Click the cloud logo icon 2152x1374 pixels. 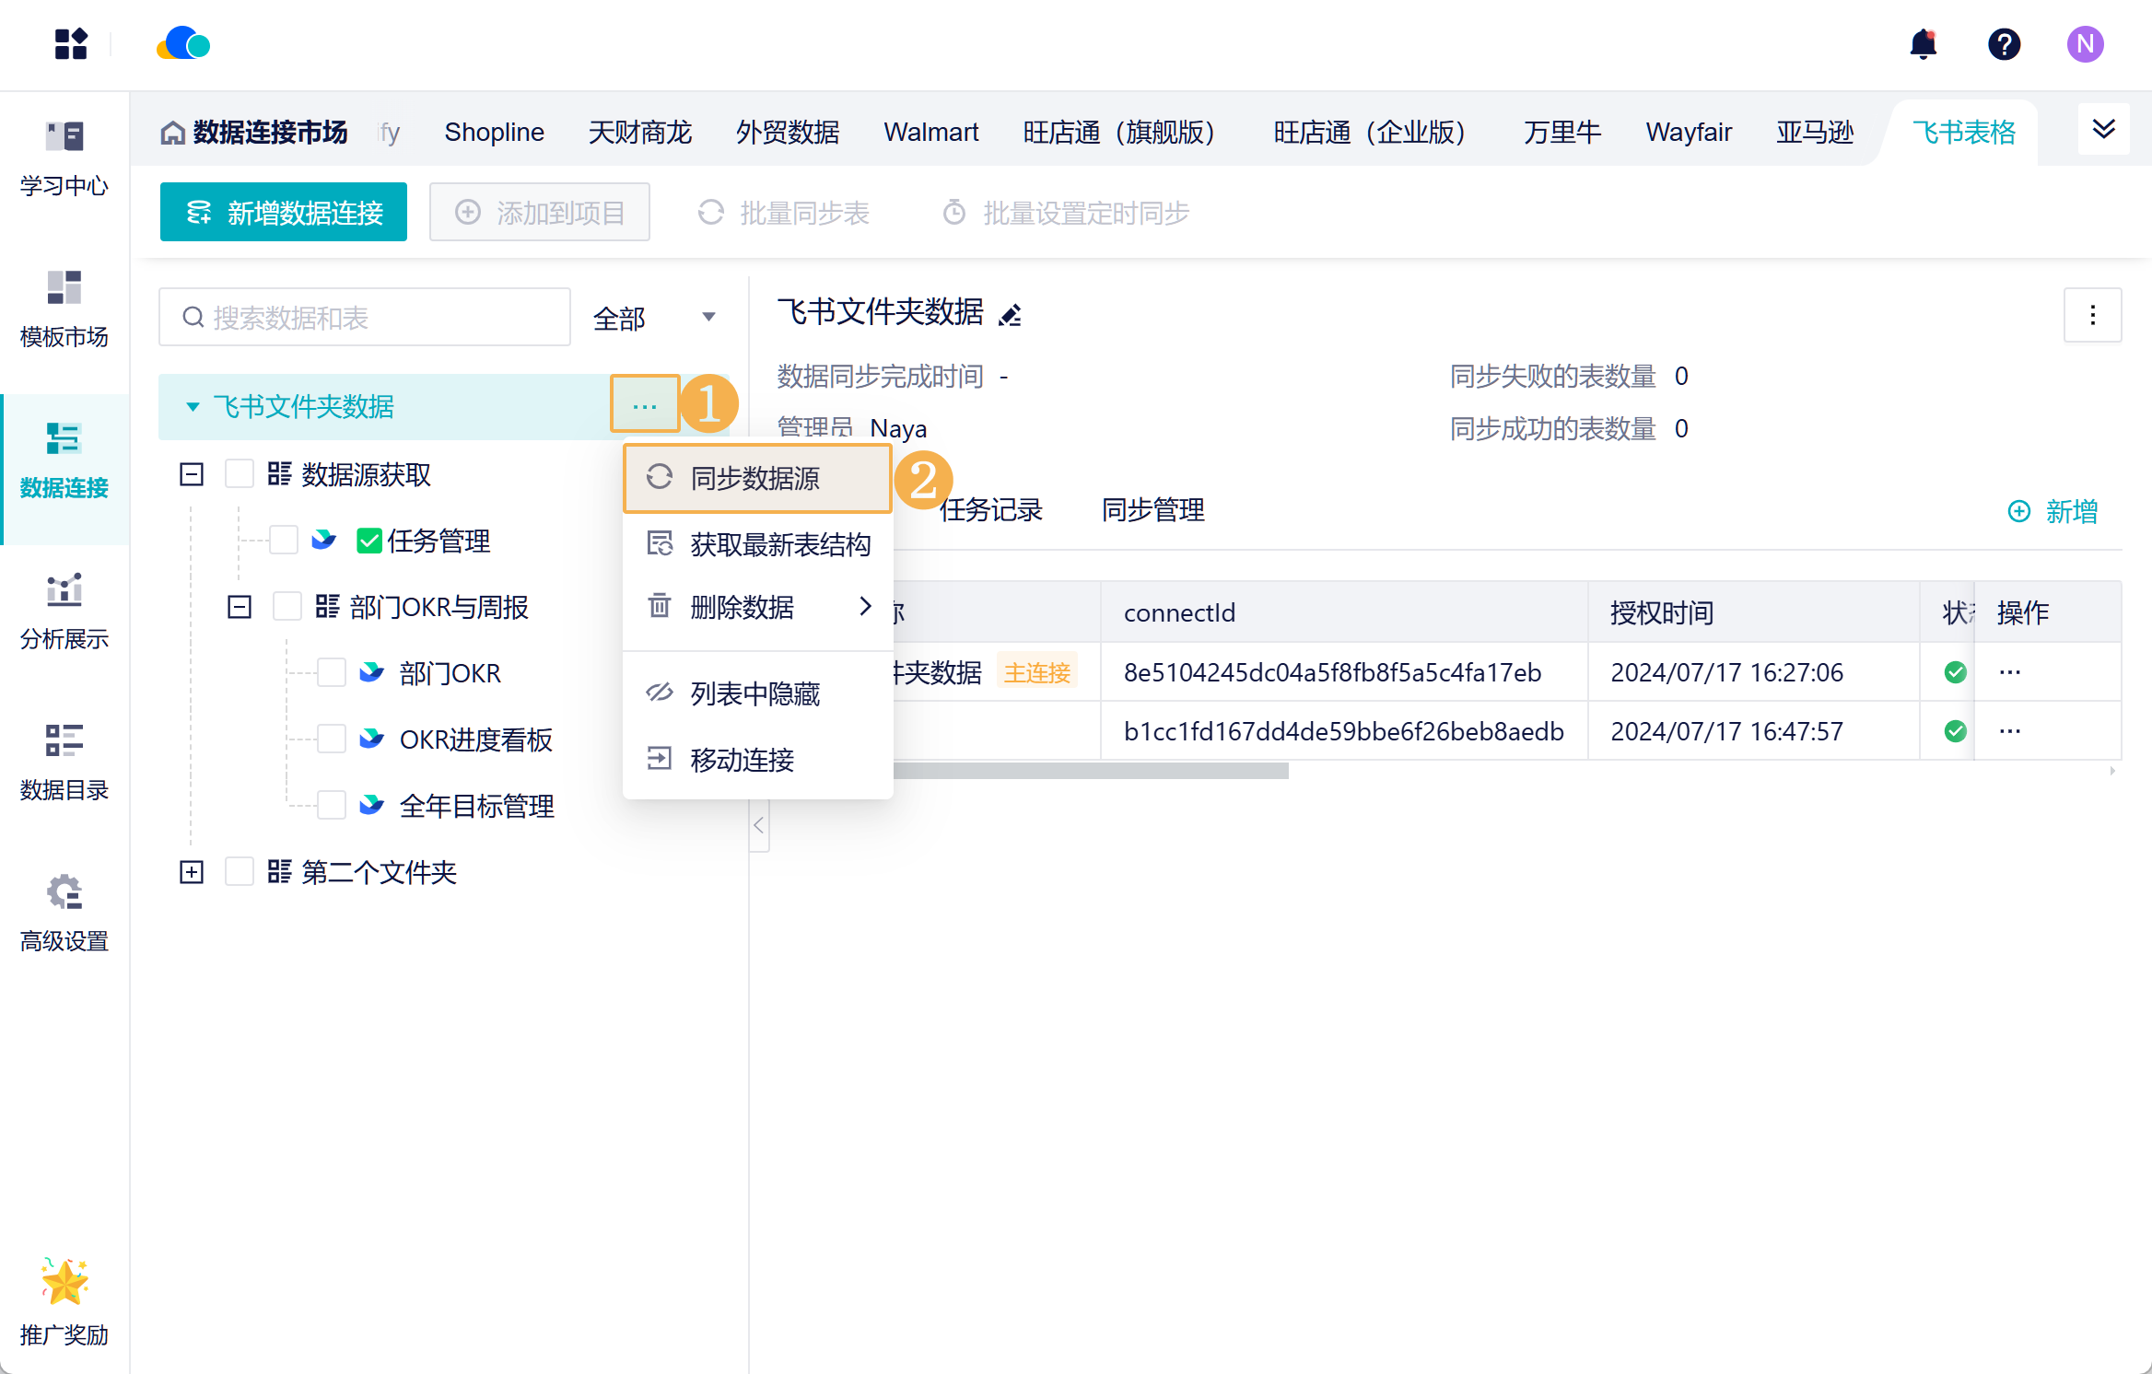[183, 43]
